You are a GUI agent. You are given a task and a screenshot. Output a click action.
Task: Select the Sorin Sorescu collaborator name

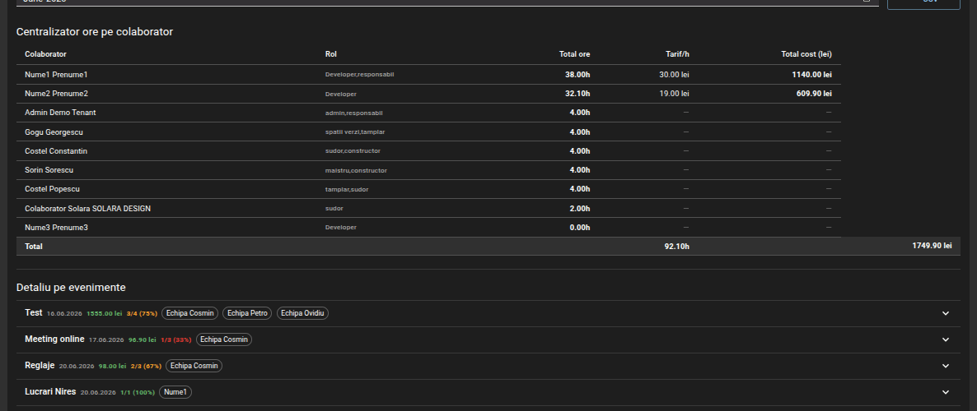(49, 170)
